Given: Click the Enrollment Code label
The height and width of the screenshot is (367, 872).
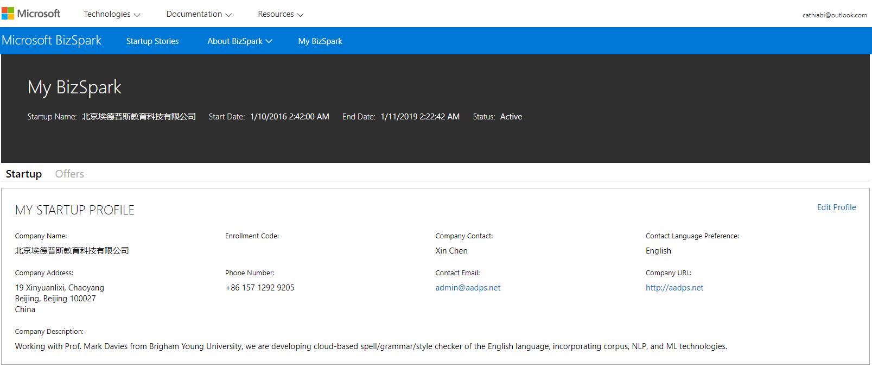Looking at the screenshot, I should pyautogui.click(x=252, y=236).
